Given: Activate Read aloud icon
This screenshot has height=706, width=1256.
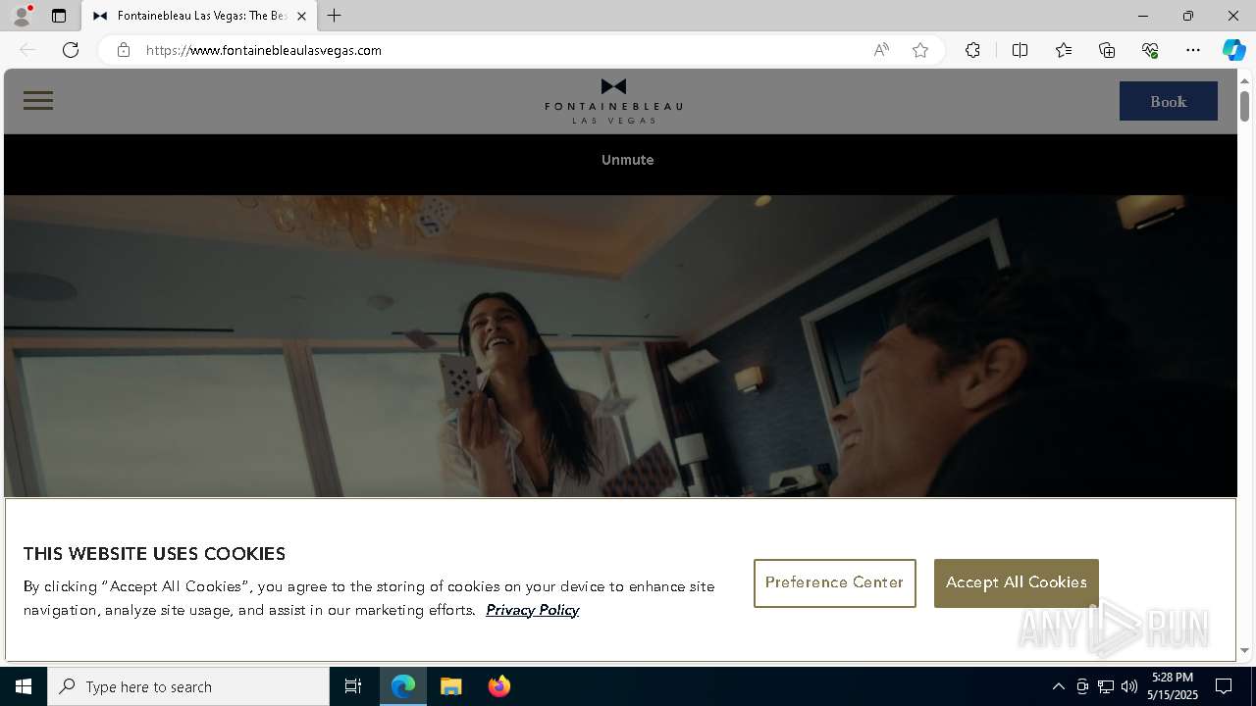Looking at the screenshot, I should [x=881, y=50].
